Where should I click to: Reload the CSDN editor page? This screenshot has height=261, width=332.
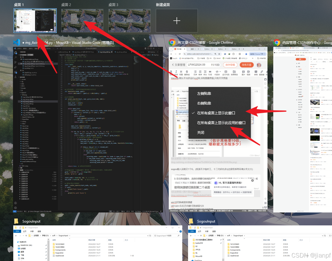(x=180, y=54)
